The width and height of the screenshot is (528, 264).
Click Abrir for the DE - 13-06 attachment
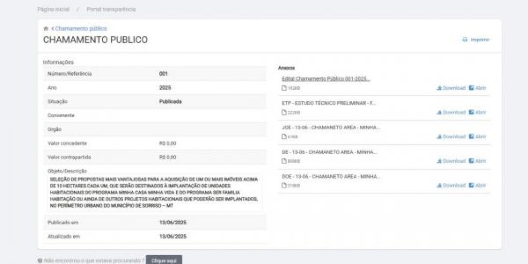(477, 161)
